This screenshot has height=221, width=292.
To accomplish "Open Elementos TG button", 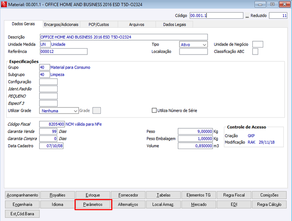I will 199,195.
